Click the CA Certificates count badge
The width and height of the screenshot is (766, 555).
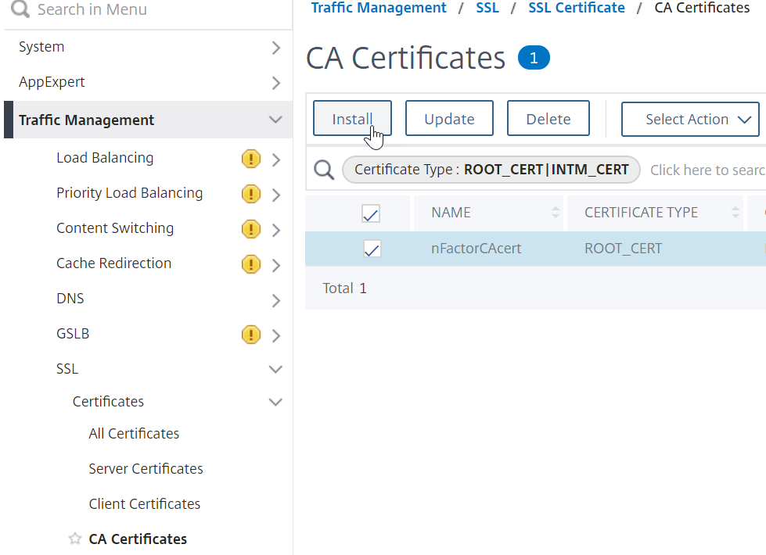pyautogui.click(x=534, y=58)
